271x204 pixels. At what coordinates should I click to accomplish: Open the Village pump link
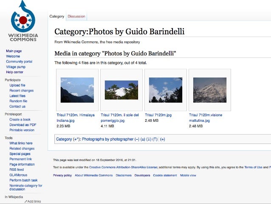(16, 67)
